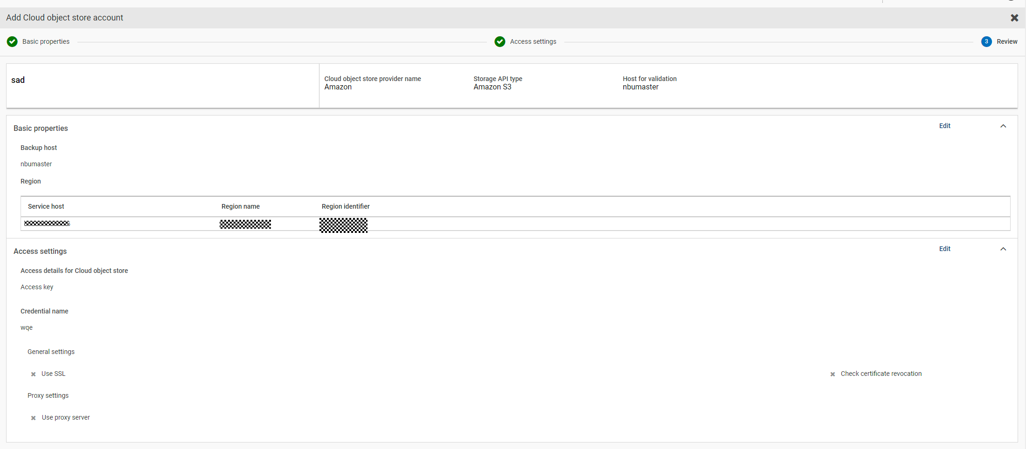Click the Access key label
The width and height of the screenshot is (1026, 449).
(37, 287)
